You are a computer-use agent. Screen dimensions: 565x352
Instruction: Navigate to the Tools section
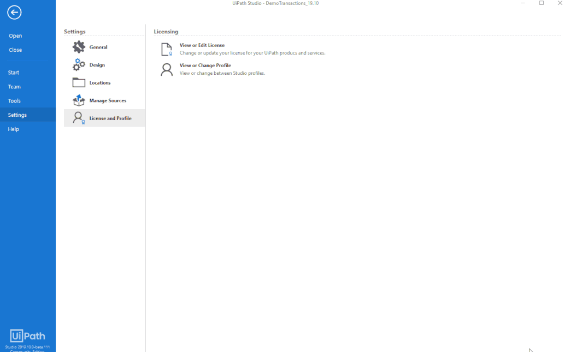point(13,100)
